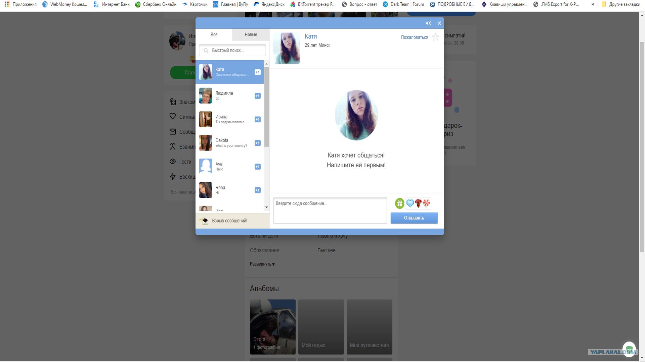Image resolution: width=645 pixels, height=362 pixels.
Task: Click the dice icon in page sidebar
Action: click(173, 102)
